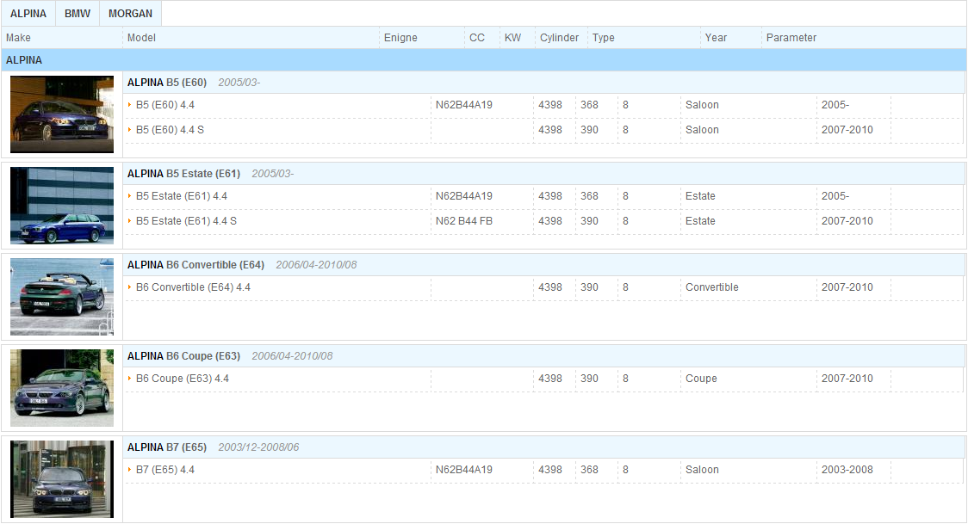Click the orange arrow beside B7 (E65) 4.4
This screenshot has height=524, width=968.
click(x=130, y=470)
